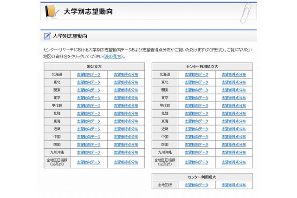Screen dimensions: 297x198
Task: Click the 国公立大 table header
Action: click(x=94, y=66)
